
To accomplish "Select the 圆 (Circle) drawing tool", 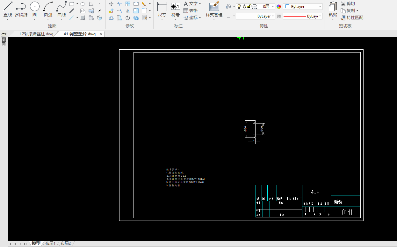I will coord(35,7).
